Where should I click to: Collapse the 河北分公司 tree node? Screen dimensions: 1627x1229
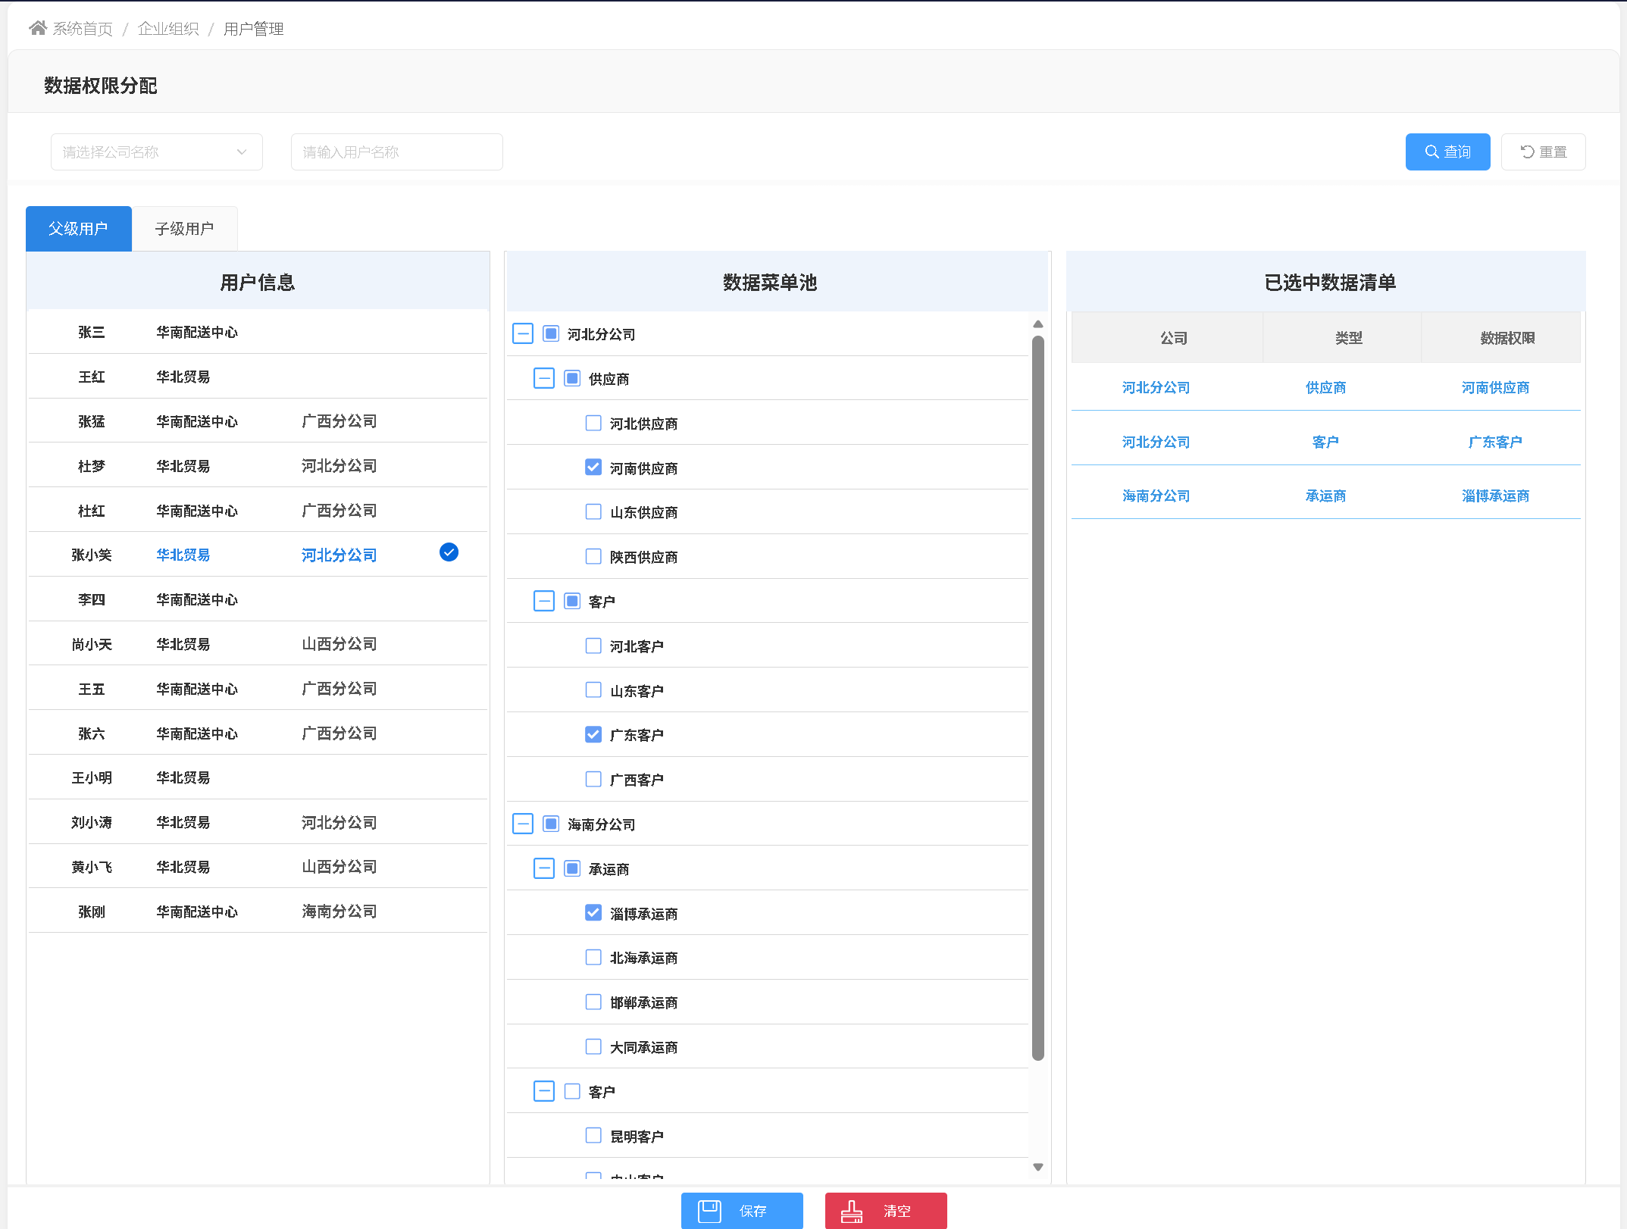pos(523,333)
